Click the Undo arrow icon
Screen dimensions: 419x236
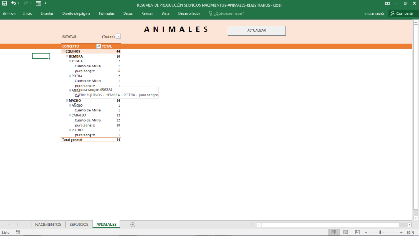pos(14,3)
